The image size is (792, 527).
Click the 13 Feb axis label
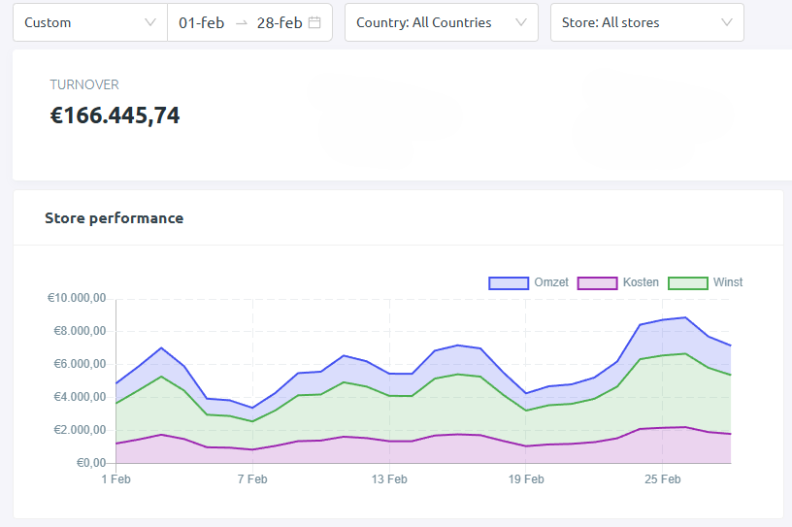click(389, 479)
